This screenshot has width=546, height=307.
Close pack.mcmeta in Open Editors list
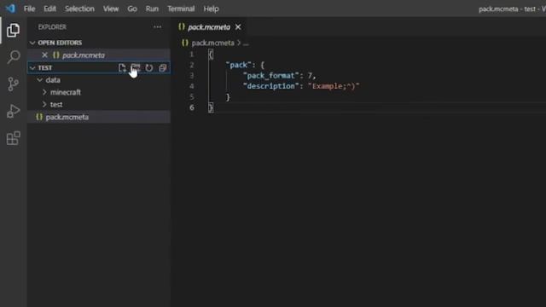click(x=44, y=55)
